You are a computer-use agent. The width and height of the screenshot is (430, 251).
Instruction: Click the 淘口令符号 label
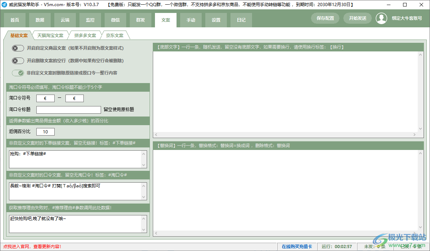(x=19, y=98)
